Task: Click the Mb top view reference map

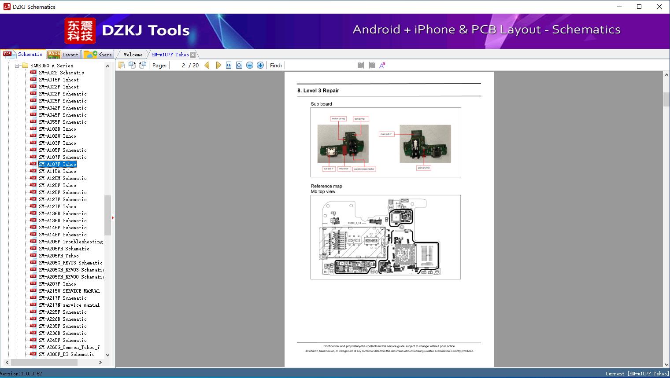Action: click(385, 237)
